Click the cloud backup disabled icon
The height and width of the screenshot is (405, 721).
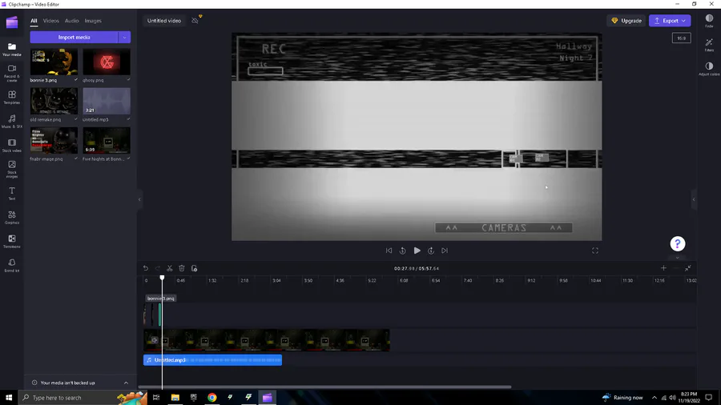pyautogui.click(x=195, y=21)
